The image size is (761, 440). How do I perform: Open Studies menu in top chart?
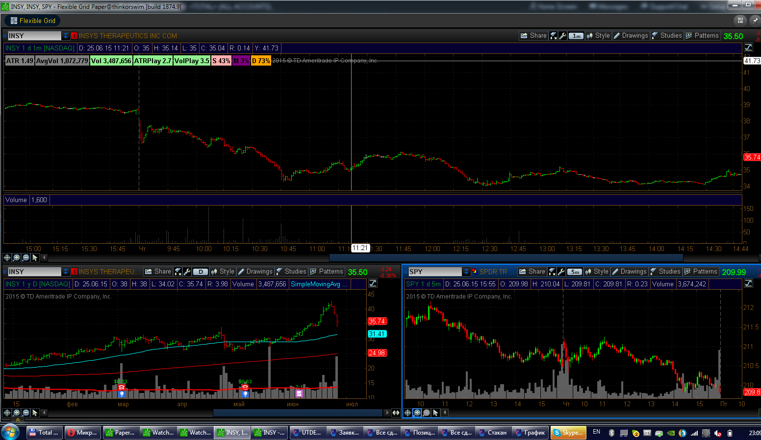click(667, 36)
